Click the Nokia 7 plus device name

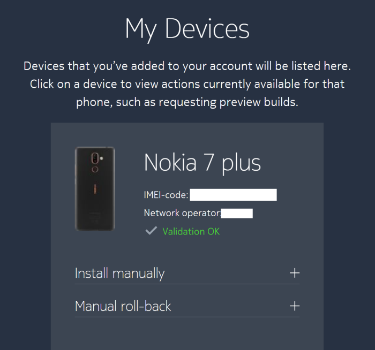click(202, 162)
